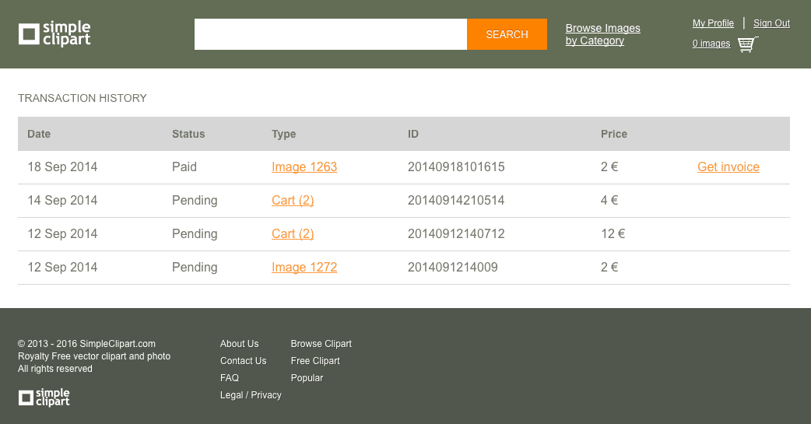Click the orange Search button
The height and width of the screenshot is (424, 811).
(x=507, y=34)
